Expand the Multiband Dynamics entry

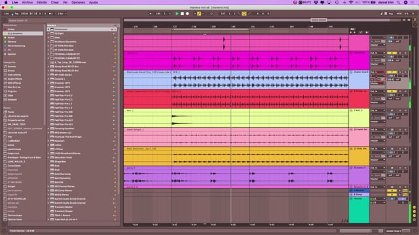[48, 42]
